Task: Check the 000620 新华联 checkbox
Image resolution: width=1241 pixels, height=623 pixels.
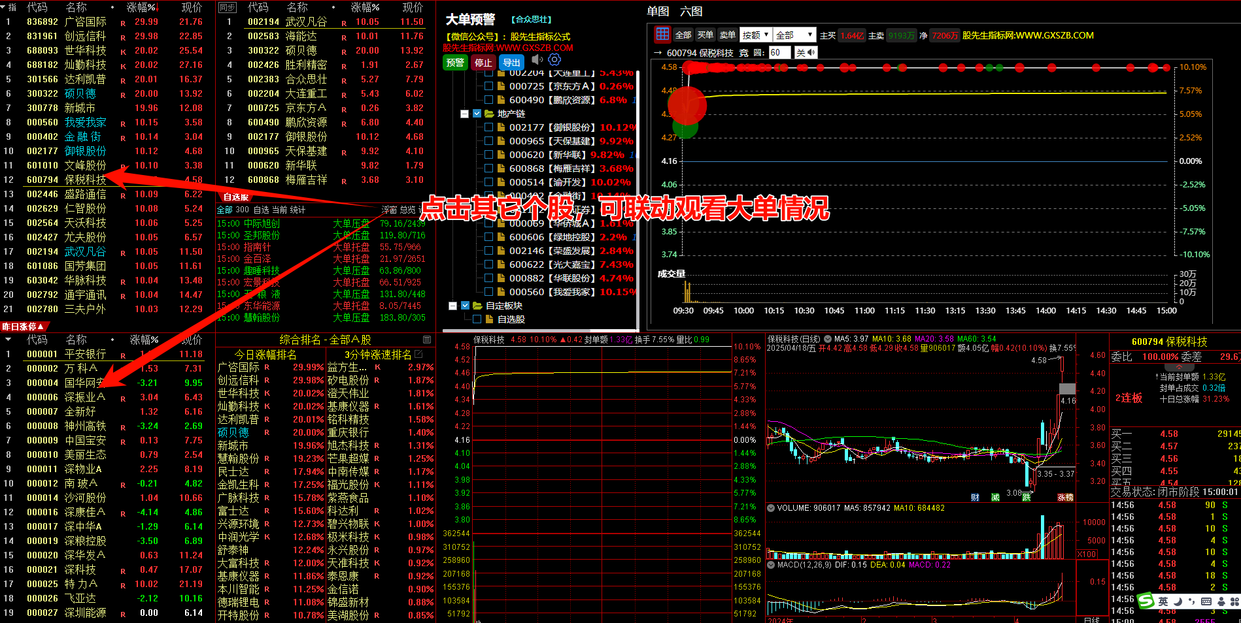Action: (x=489, y=155)
